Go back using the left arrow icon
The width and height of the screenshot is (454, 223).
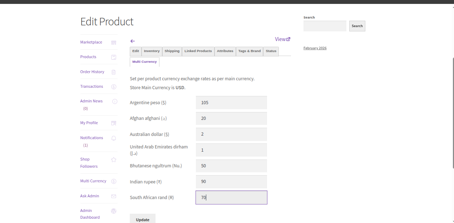tap(133, 41)
